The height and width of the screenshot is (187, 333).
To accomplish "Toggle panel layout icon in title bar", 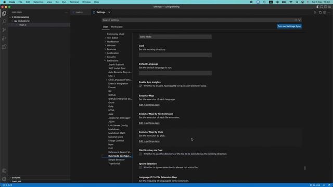I will [322, 7].
